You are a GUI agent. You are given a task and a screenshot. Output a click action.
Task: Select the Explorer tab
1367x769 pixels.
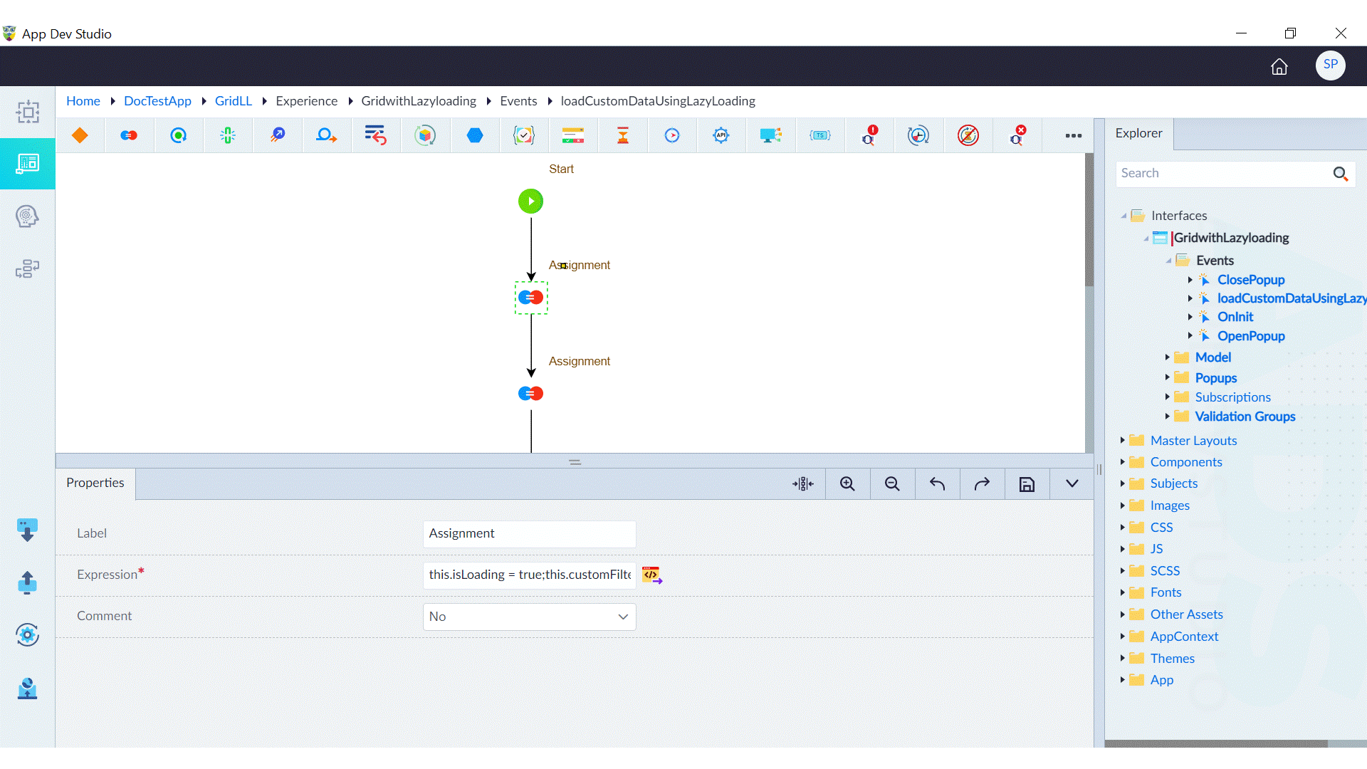click(1138, 133)
